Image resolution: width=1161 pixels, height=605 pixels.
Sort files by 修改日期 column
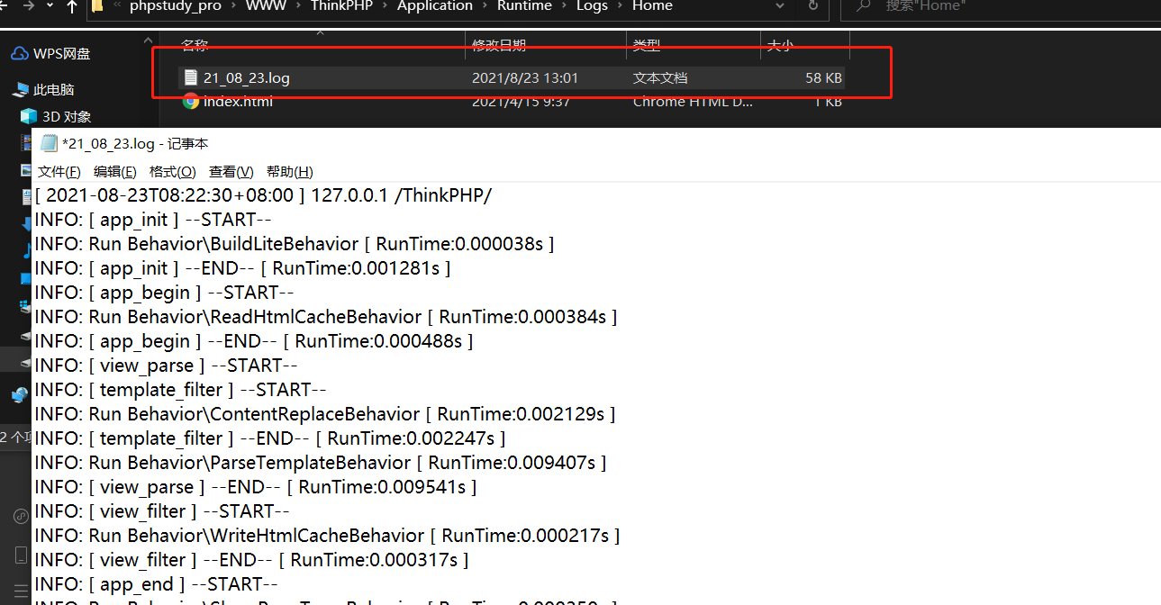(x=499, y=45)
